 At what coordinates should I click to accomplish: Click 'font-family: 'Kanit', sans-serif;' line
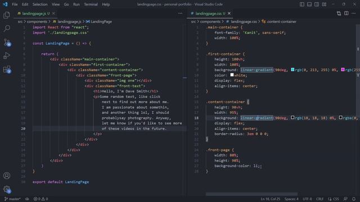(250, 33)
